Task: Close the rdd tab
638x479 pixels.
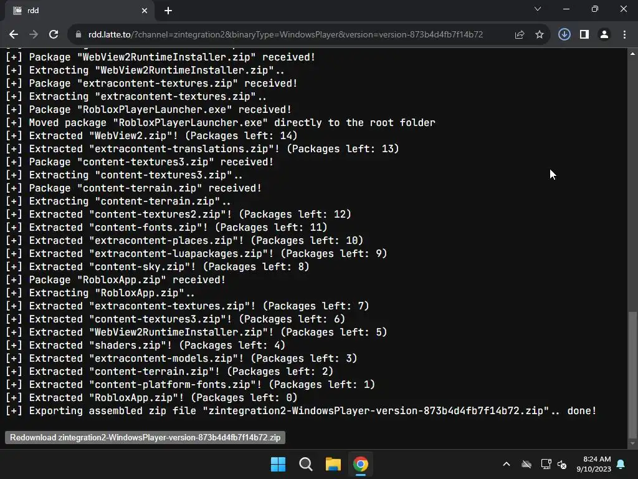Action: click(x=145, y=11)
